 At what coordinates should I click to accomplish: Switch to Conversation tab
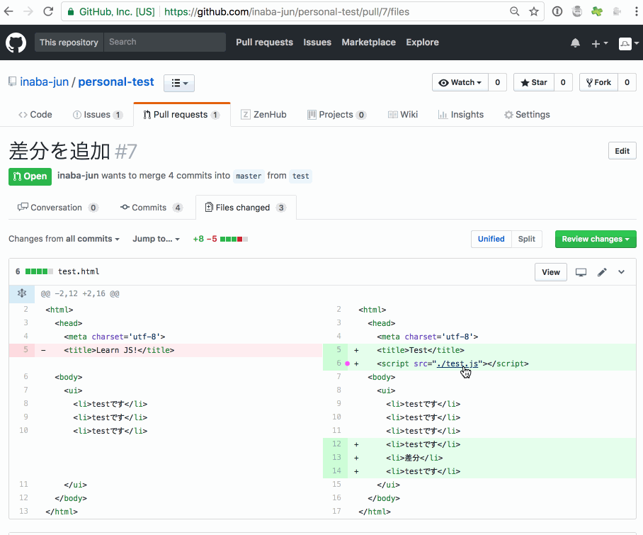[57, 208]
